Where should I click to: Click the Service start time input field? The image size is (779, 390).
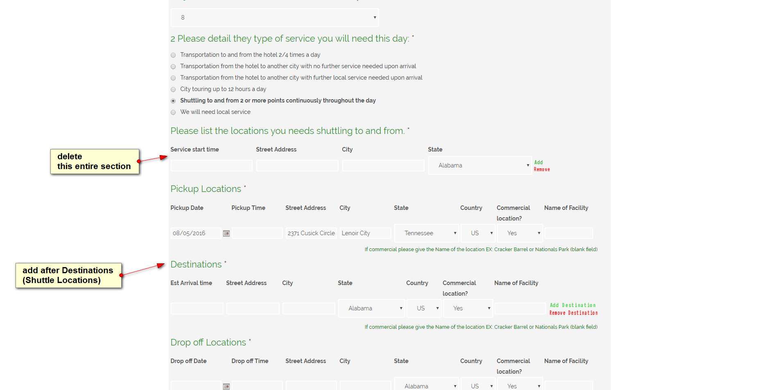[x=211, y=165]
